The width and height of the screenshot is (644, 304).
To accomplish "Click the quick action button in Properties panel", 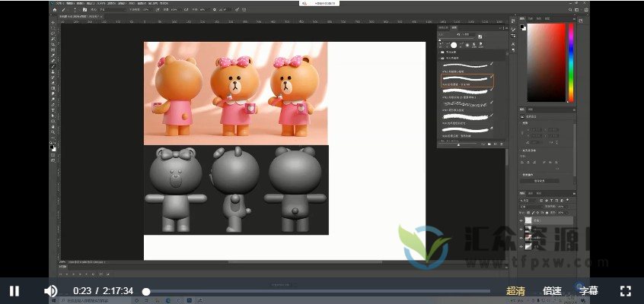I will pos(539,181).
